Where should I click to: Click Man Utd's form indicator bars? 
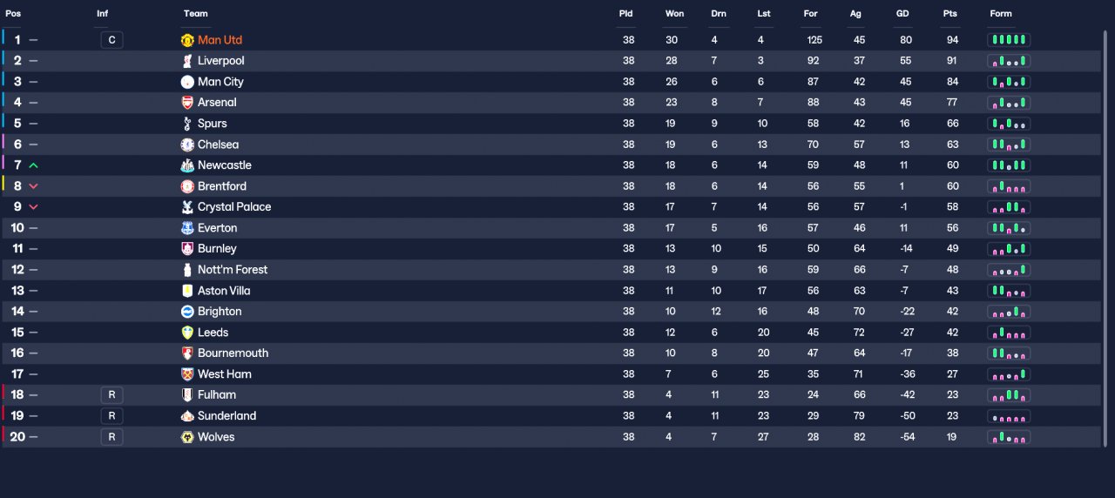point(1009,40)
